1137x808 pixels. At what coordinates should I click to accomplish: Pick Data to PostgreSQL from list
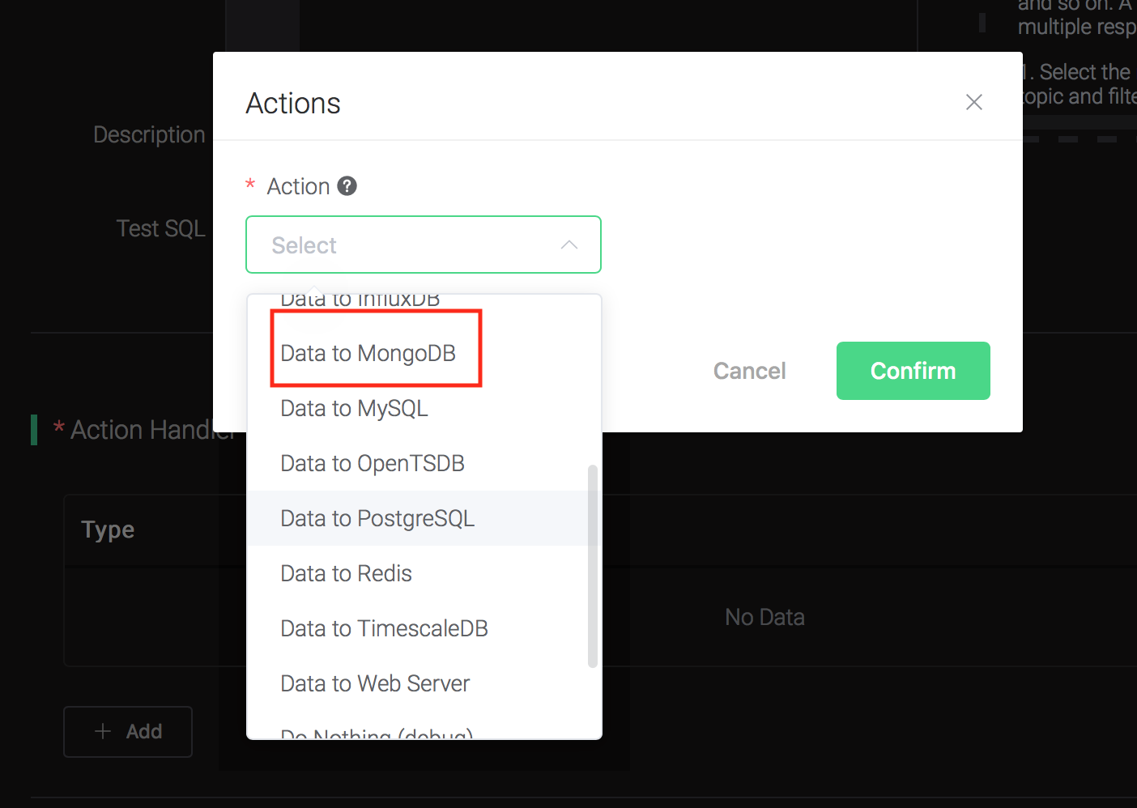click(377, 518)
